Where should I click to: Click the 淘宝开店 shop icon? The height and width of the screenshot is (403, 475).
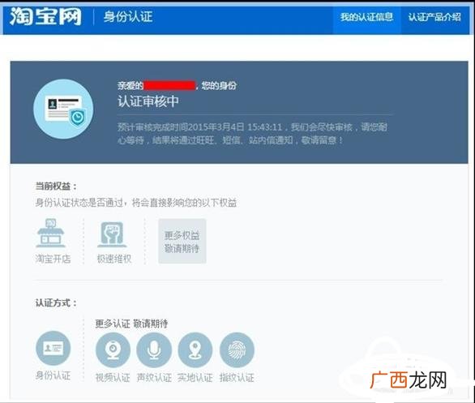[x=50, y=233]
